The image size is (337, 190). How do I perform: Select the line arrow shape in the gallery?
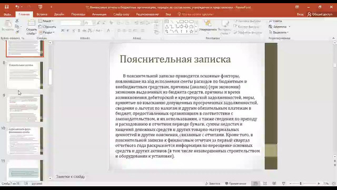pos(177,22)
